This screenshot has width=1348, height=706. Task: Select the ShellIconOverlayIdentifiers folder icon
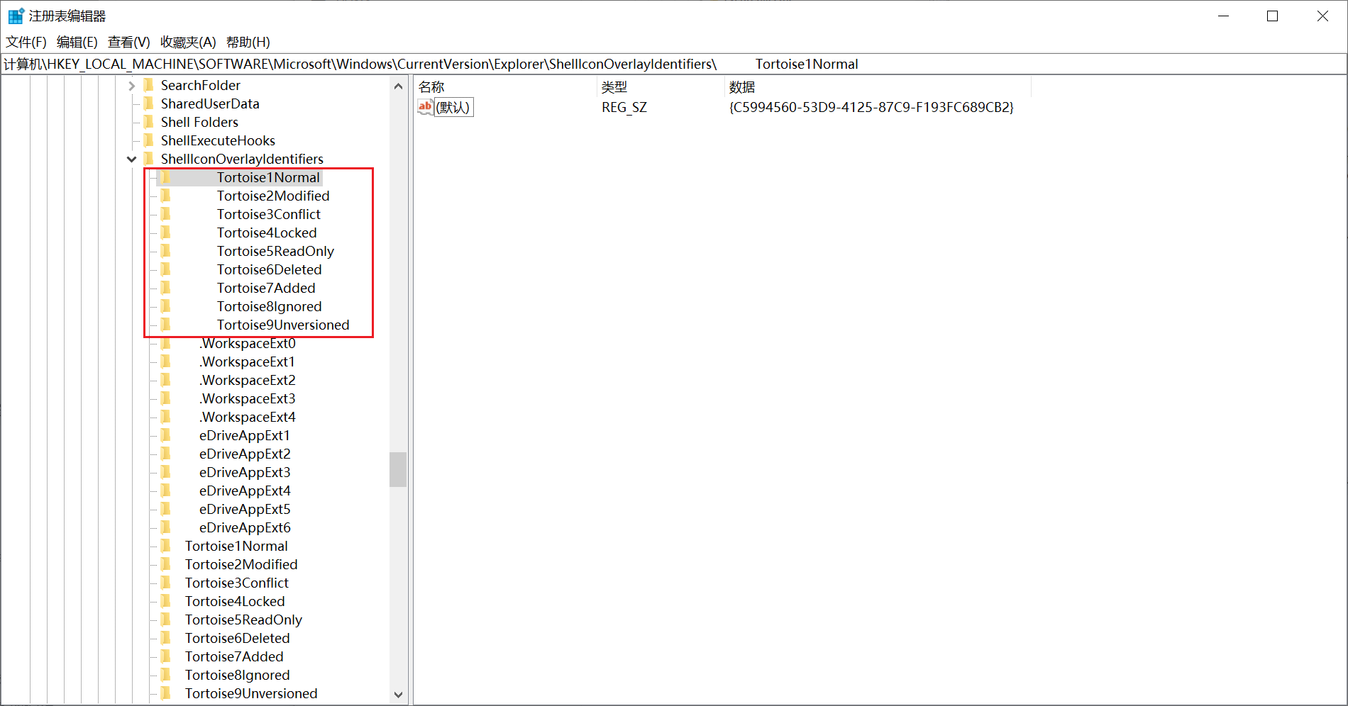click(149, 159)
